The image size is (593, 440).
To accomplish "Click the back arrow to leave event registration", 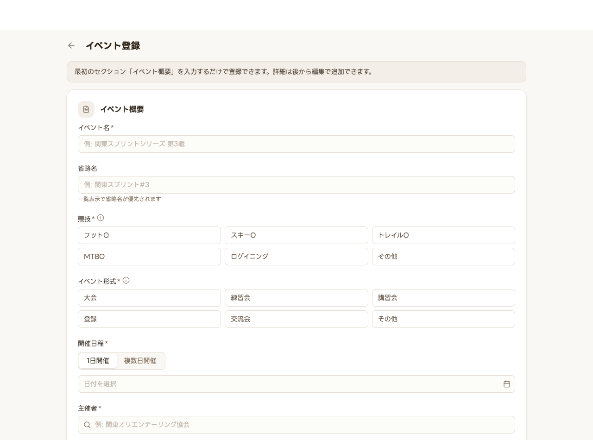I will point(71,45).
